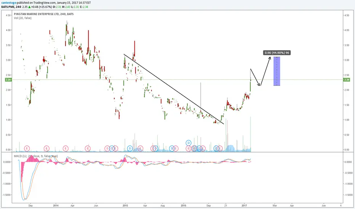Click the H:2.43 high value in header

(x=66, y=7)
